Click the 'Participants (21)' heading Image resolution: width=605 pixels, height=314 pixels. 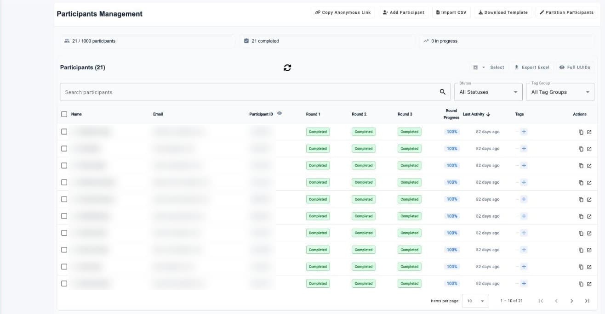(x=83, y=67)
